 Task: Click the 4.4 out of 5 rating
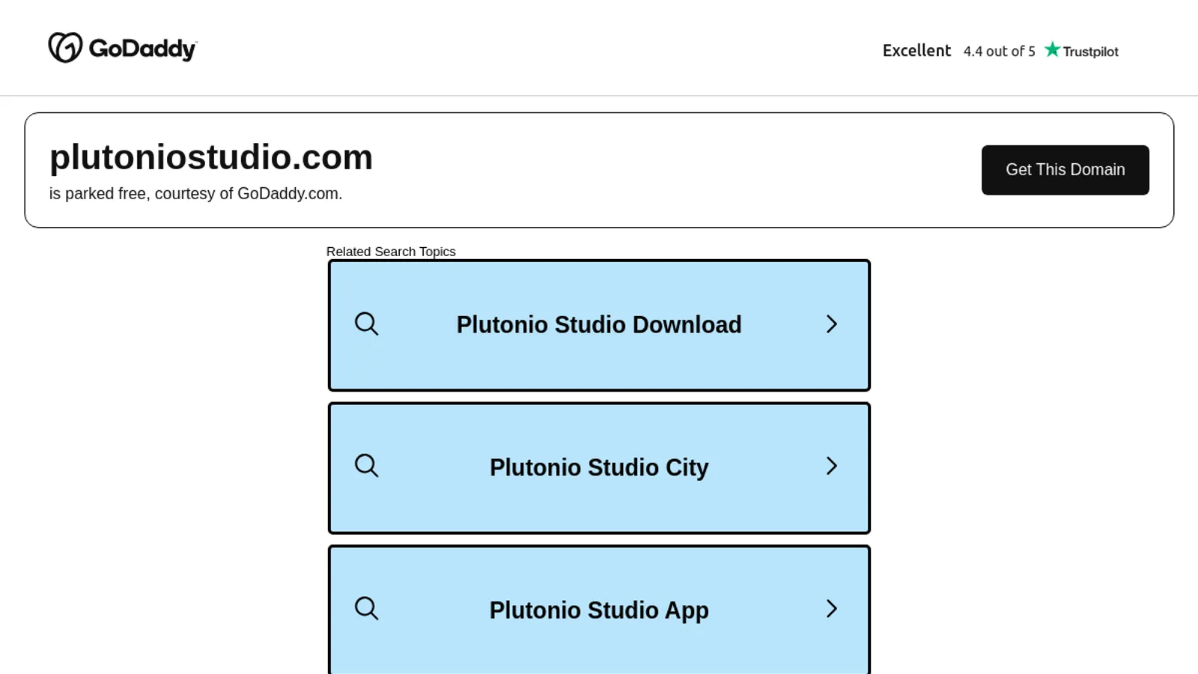[999, 52]
